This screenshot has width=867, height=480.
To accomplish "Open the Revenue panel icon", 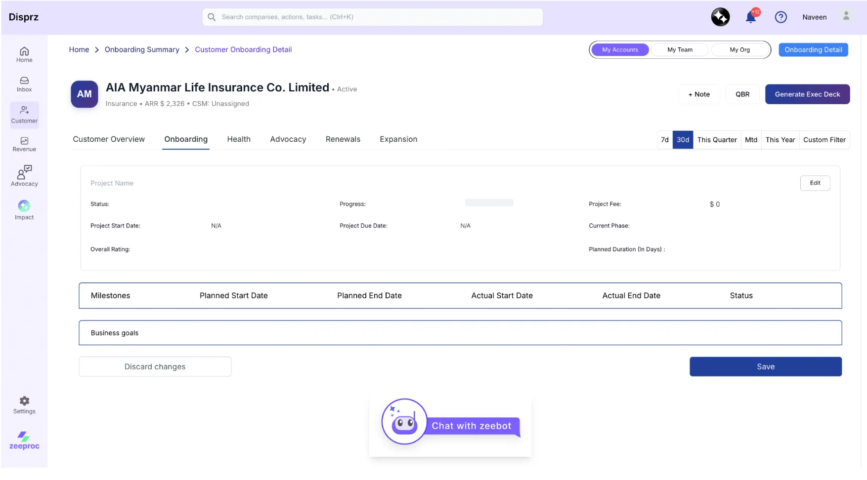I will click(24, 144).
